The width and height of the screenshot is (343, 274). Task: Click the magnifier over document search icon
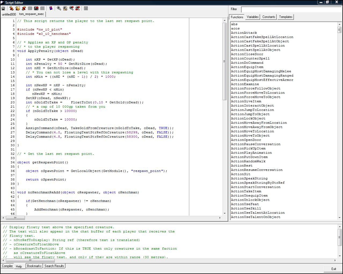65,9
